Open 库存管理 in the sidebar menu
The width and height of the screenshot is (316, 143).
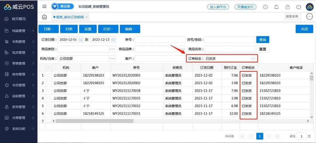coord(19,74)
